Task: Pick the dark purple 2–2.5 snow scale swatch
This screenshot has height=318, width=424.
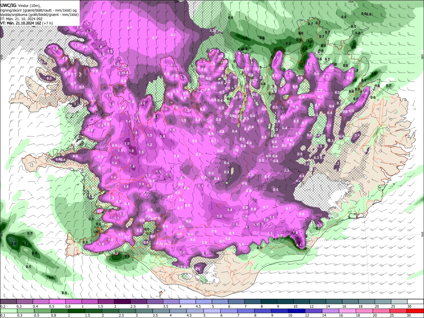Action: coord(122,302)
